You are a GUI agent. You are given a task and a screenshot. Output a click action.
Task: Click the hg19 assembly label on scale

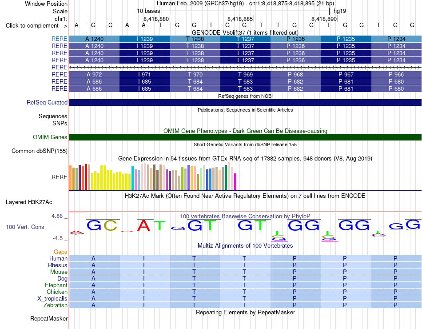tap(340, 11)
